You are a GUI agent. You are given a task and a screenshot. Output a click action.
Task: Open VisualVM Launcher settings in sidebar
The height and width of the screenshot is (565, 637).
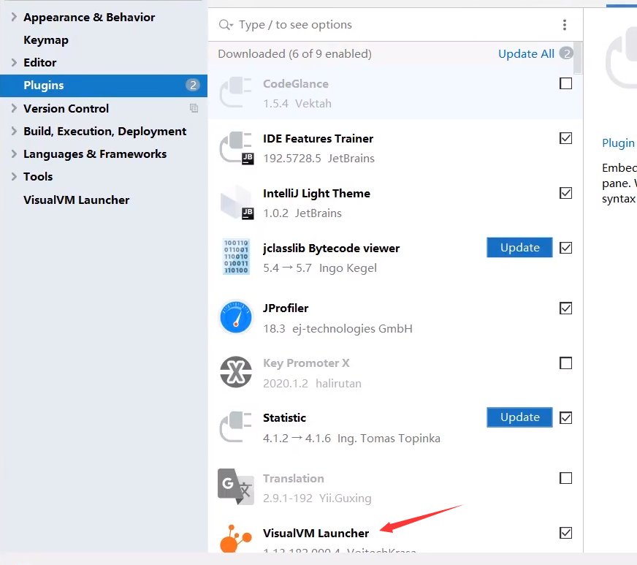77,200
